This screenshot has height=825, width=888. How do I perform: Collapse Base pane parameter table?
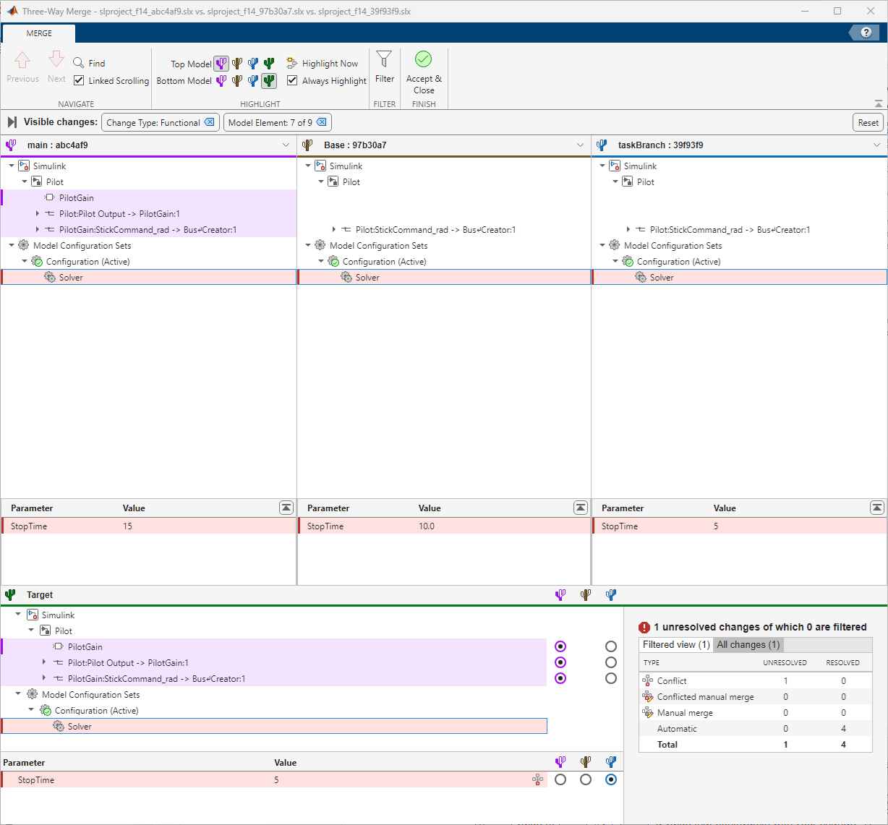(581, 508)
